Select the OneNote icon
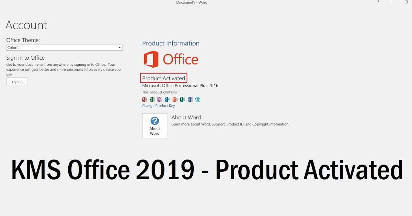 click(160, 99)
